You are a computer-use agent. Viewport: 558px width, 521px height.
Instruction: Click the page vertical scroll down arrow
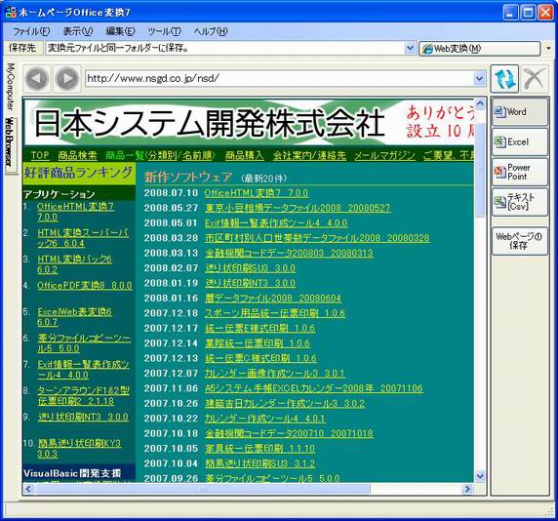tap(479, 476)
